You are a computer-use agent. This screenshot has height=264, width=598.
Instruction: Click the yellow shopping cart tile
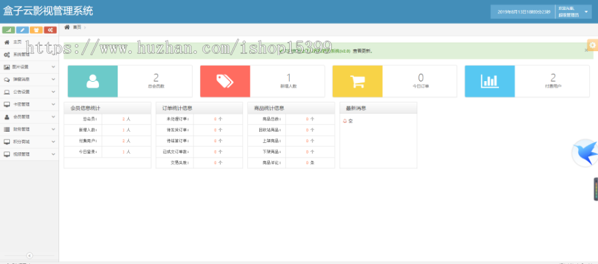coord(357,81)
